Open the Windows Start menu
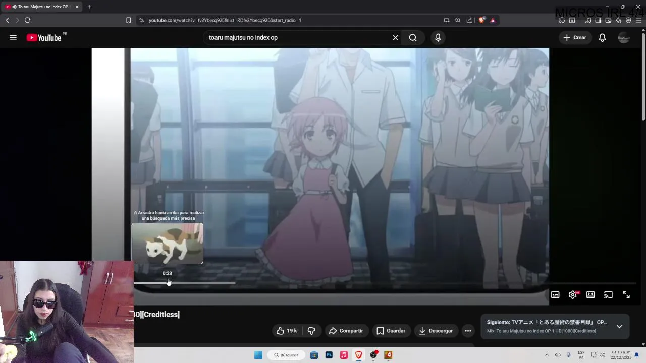Screen dimensions: 646x363 click(x=258, y=355)
